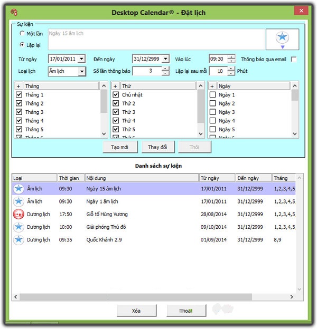317x329 pixels.
Task: Select the 'Giỗ tổ Hùng Vương' event row
Action: 153,214
